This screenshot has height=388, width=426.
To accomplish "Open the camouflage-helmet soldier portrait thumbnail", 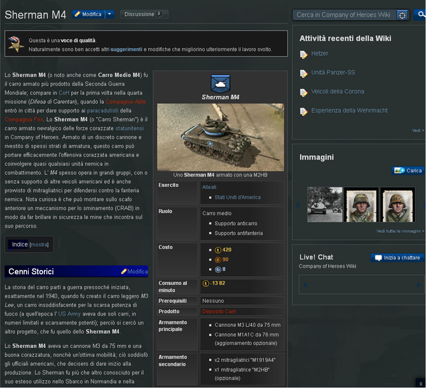I will click(x=397, y=205).
